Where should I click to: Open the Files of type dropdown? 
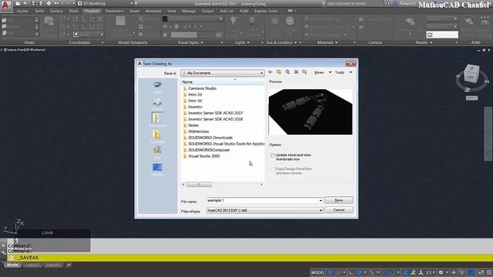pos(265,210)
